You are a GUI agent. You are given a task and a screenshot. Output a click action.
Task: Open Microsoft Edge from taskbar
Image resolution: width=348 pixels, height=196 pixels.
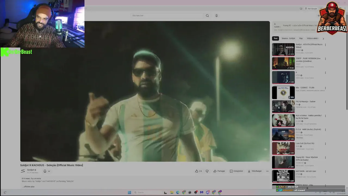[178, 192]
